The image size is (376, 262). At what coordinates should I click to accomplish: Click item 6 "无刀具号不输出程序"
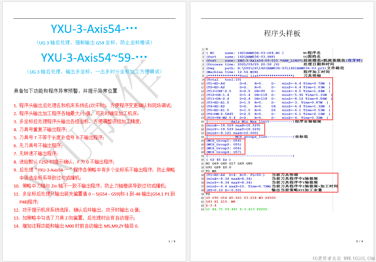tap(38, 145)
